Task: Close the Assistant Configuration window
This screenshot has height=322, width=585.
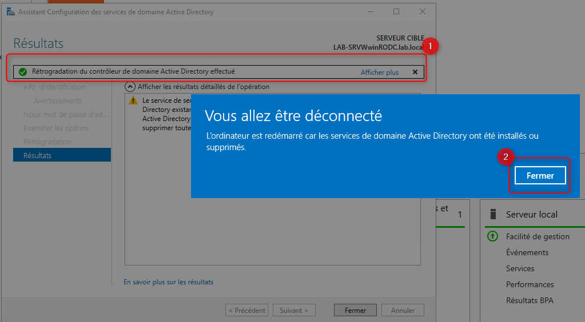Action: coord(423,11)
